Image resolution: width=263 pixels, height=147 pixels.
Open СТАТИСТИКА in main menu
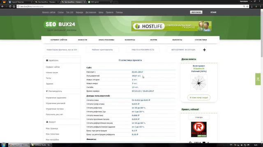click(x=201, y=40)
